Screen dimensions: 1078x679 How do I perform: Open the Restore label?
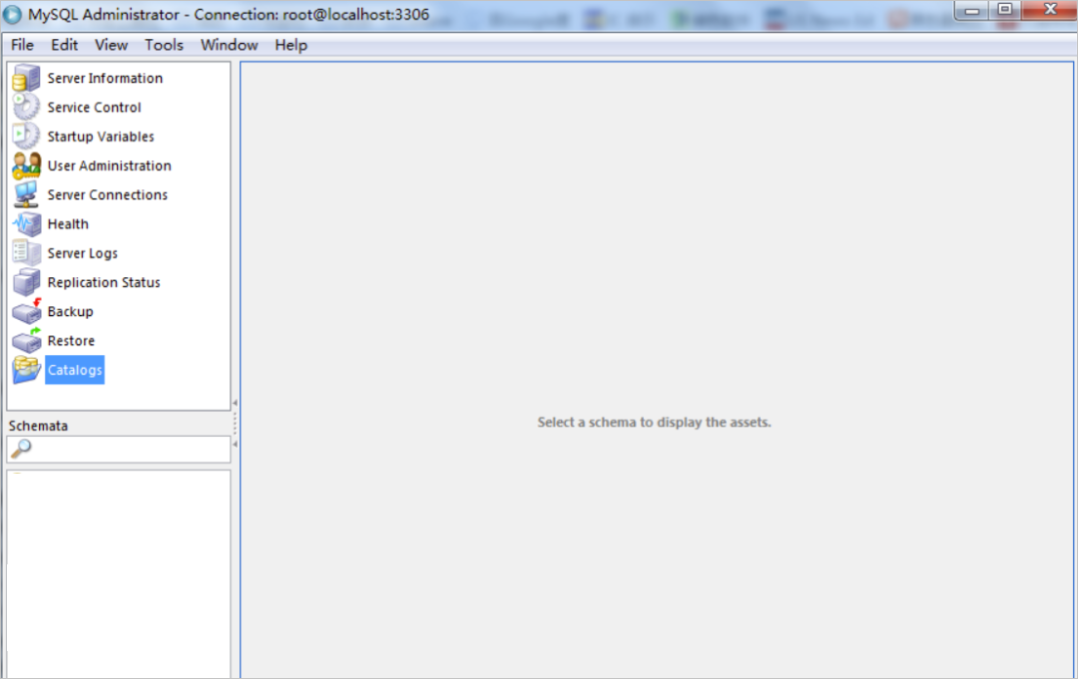click(x=71, y=341)
